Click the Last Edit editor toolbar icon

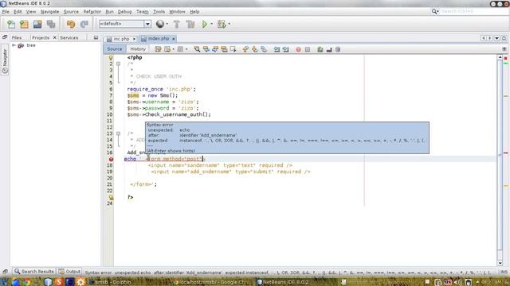[158, 49]
